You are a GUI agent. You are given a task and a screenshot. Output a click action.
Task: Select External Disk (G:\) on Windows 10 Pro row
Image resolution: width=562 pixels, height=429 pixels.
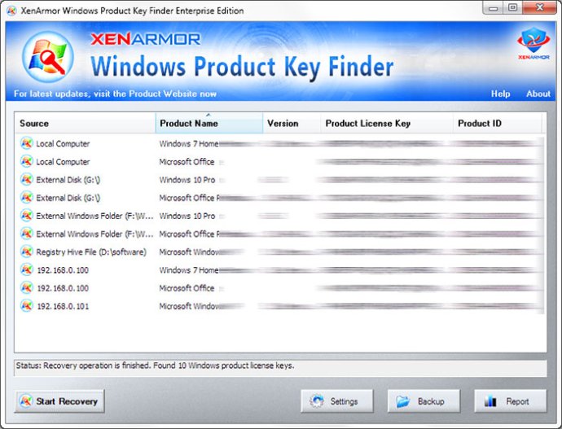68,180
